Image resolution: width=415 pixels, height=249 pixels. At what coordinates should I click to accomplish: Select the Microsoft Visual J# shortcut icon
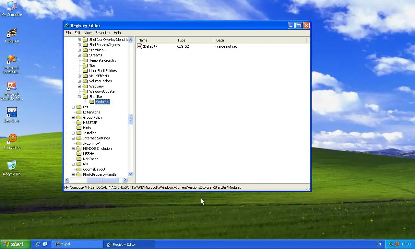pyautogui.click(x=12, y=86)
